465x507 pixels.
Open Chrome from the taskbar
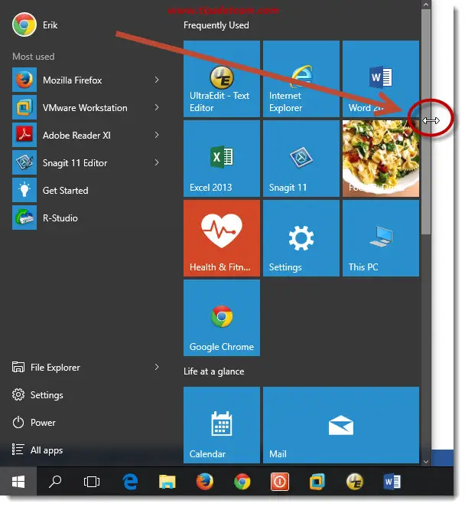242,482
